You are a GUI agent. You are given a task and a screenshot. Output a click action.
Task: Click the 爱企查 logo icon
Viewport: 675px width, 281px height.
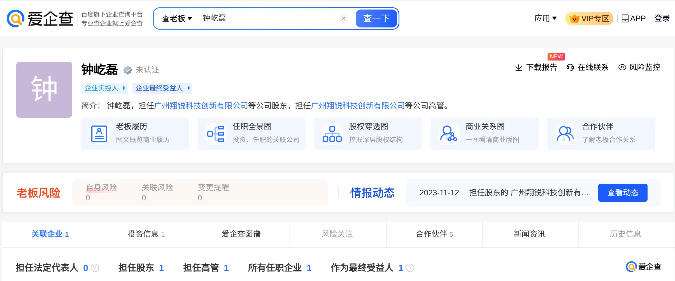tap(16, 18)
